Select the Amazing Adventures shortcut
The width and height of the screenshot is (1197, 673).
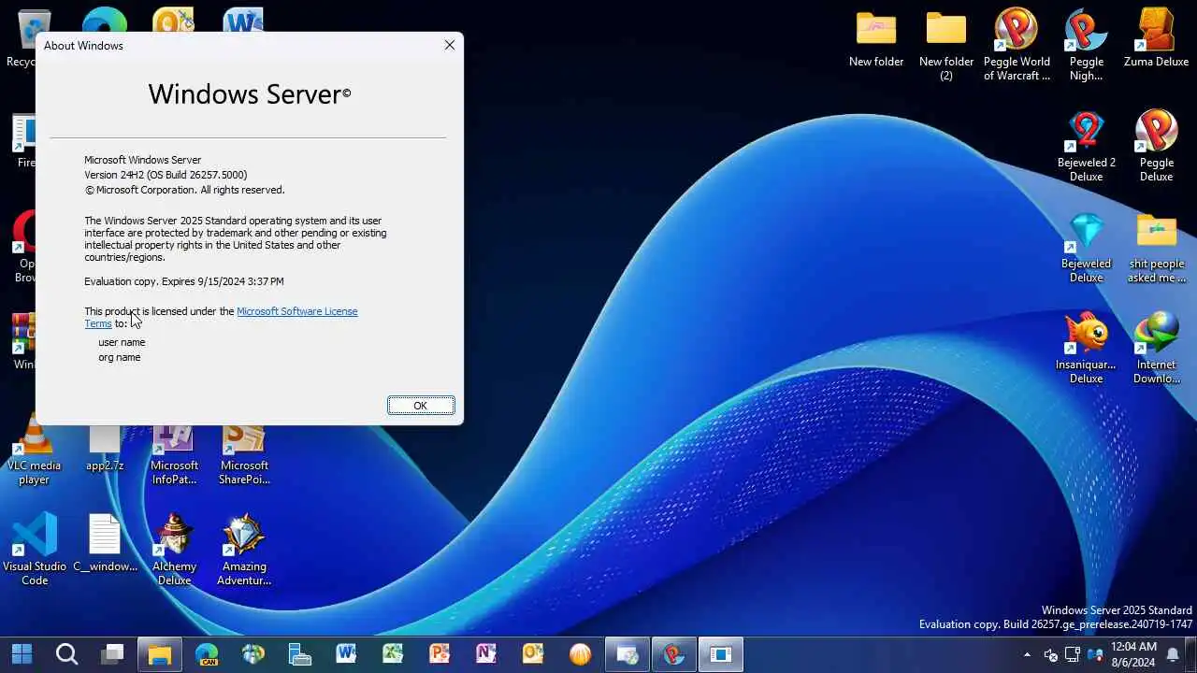[x=244, y=550]
